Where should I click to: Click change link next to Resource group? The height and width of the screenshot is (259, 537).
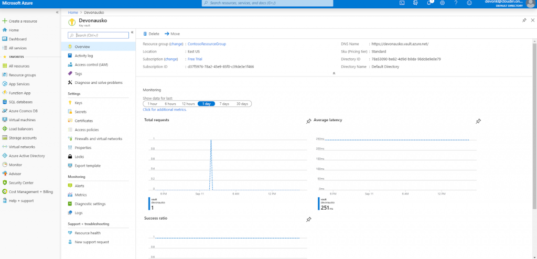[176, 44]
